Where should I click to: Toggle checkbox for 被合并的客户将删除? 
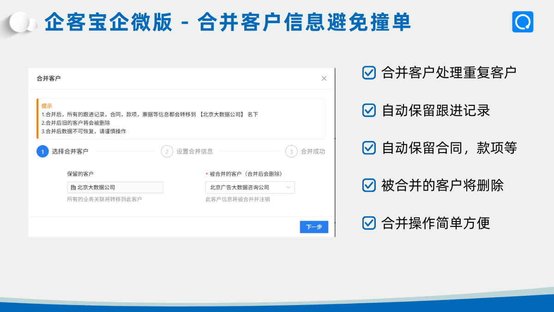tap(369, 185)
